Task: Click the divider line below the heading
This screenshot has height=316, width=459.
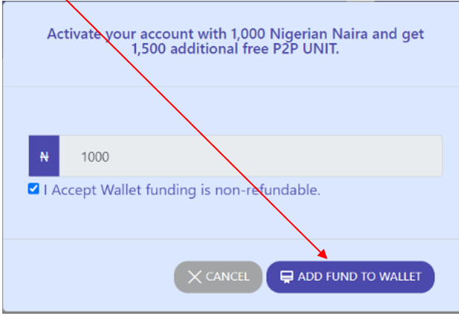Action: 231,86
